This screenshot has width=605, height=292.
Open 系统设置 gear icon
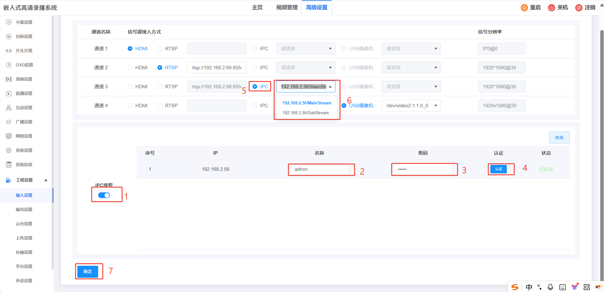pos(9,150)
